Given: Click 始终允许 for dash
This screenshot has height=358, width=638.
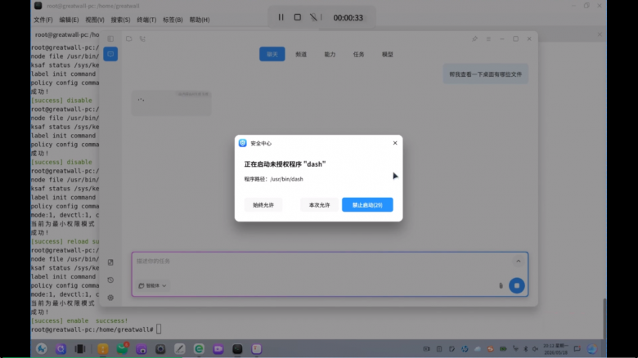Looking at the screenshot, I should tap(263, 205).
